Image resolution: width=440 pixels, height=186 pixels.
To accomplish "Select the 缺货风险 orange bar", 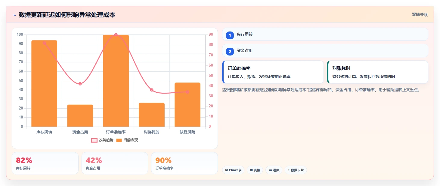I will coord(187,104).
